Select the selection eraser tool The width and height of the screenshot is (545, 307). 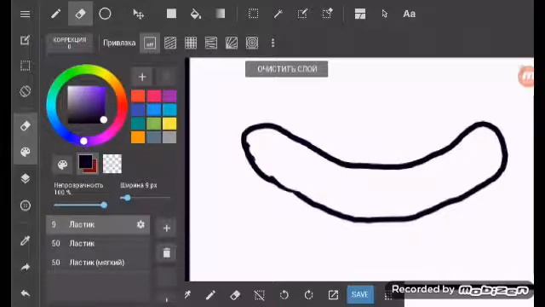tap(327, 14)
